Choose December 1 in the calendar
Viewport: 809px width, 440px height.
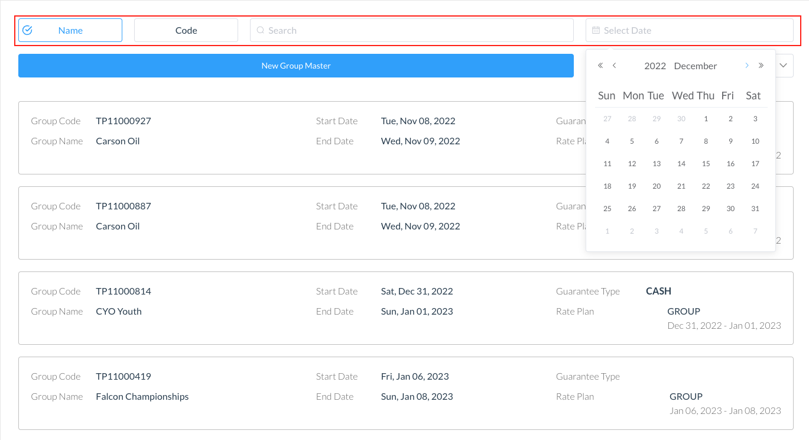(706, 119)
